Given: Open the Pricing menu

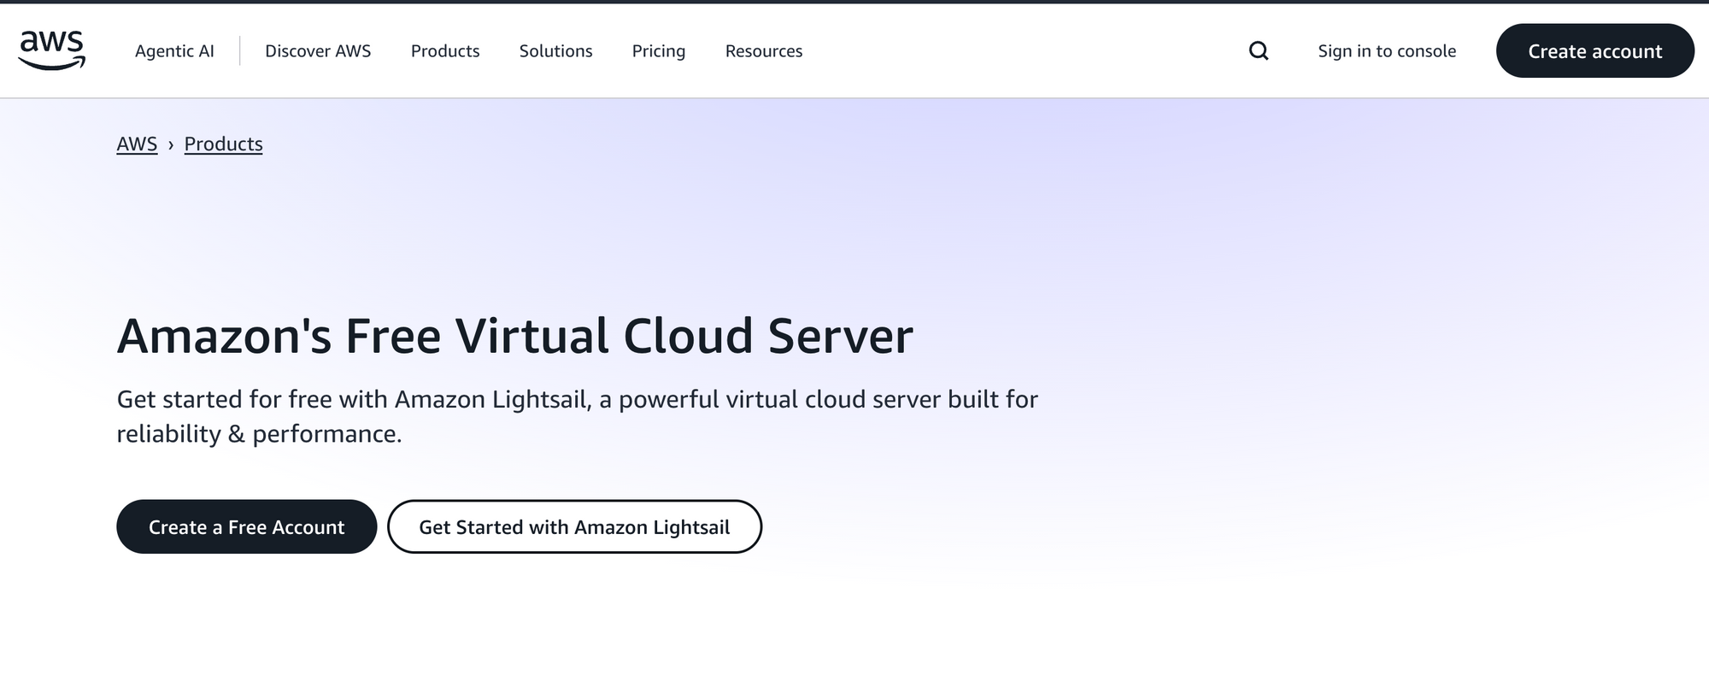Looking at the screenshot, I should pos(659,51).
